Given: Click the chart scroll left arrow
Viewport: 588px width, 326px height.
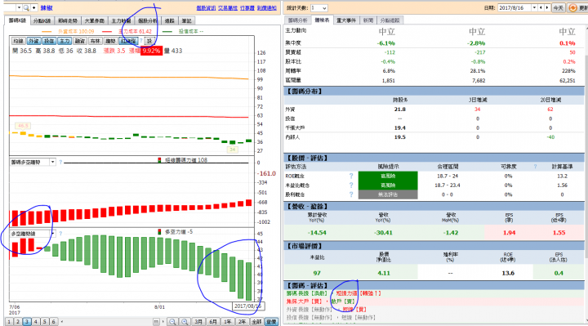Looking at the screenshot, I should [x=62, y=321].
